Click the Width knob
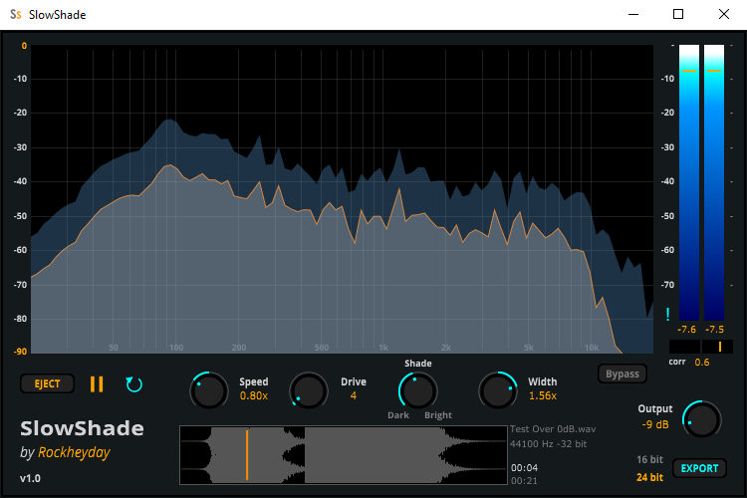 tap(498, 390)
